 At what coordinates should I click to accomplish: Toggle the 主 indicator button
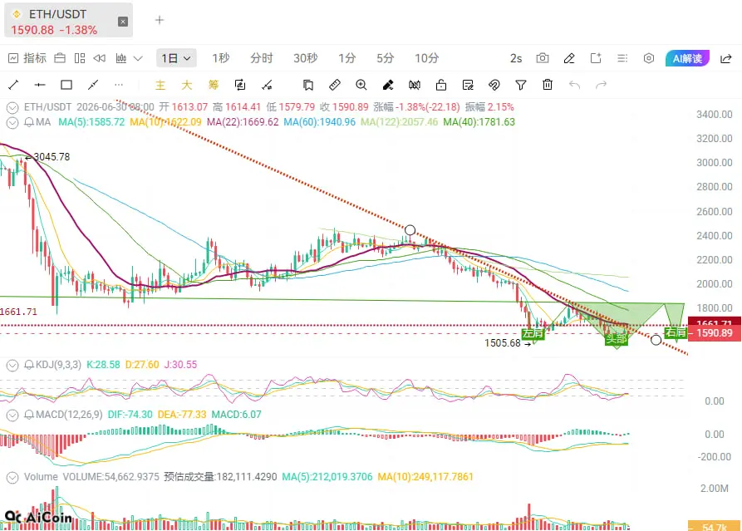(x=160, y=85)
